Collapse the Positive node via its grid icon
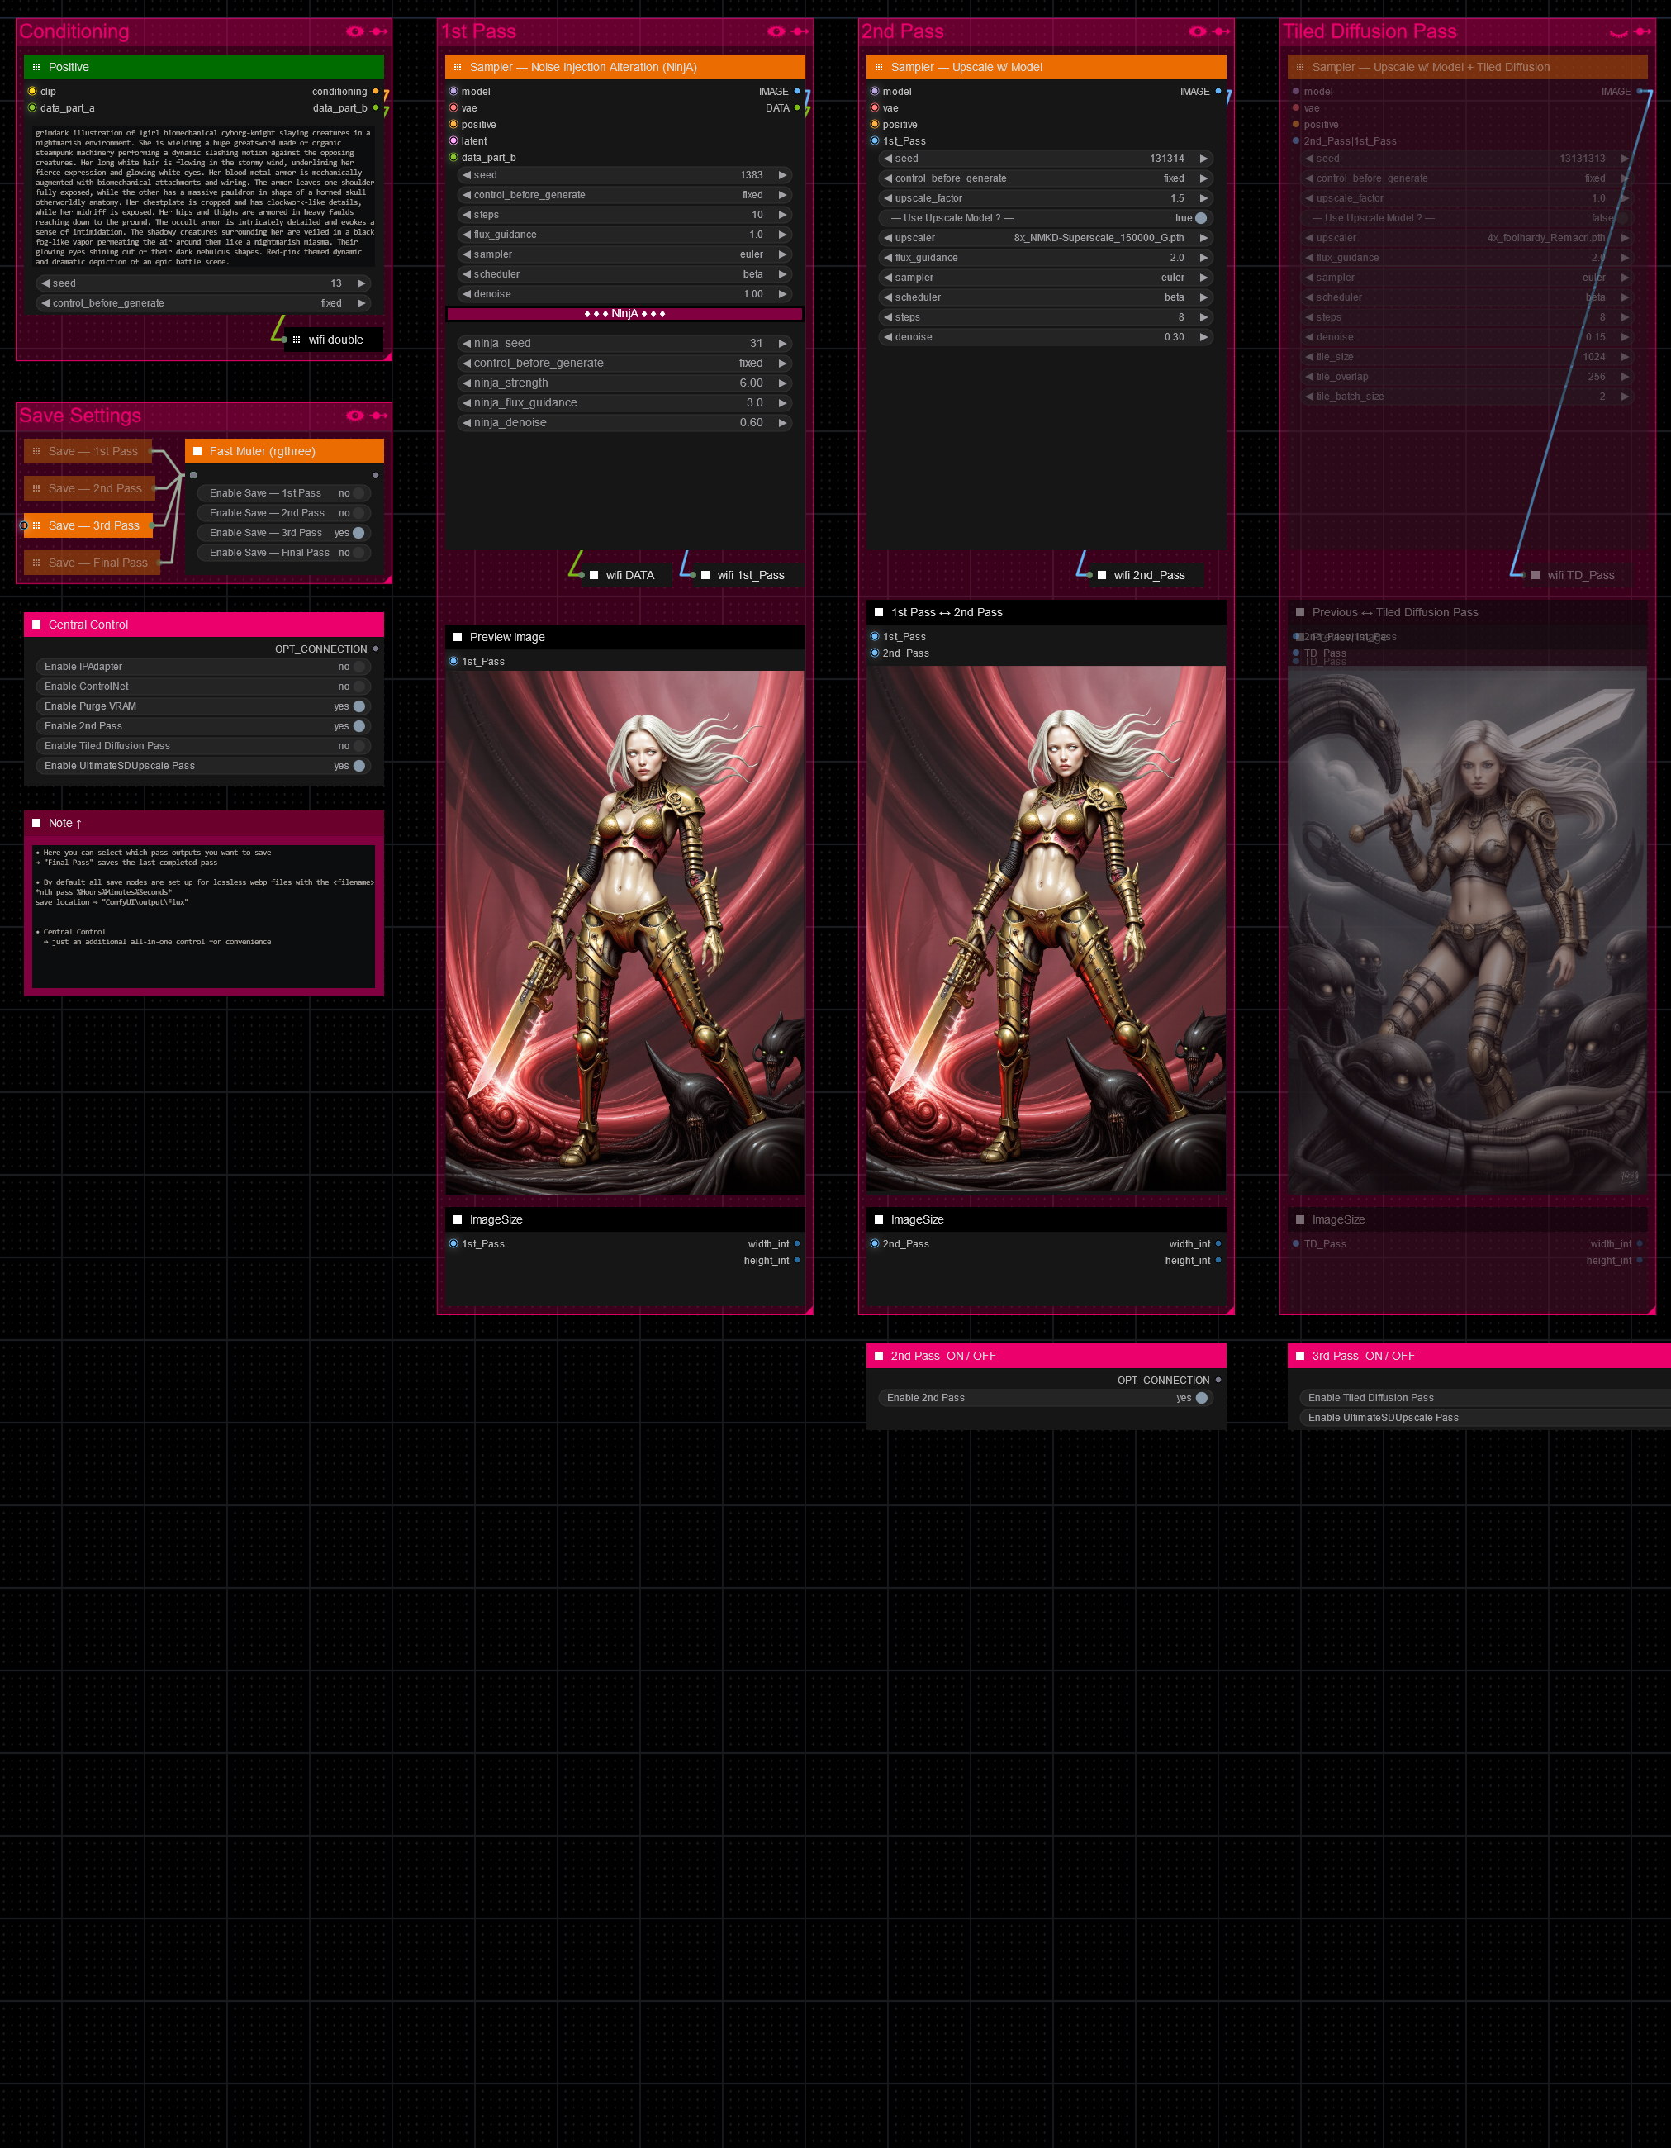This screenshot has width=1671, height=2148. (x=36, y=67)
